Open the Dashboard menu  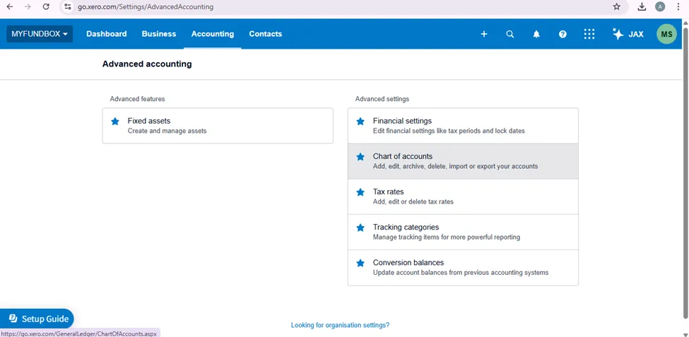coord(106,34)
